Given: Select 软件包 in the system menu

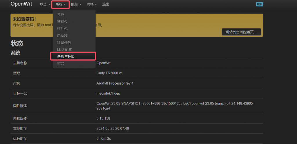Looking at the screenshot, I should 62,29.
